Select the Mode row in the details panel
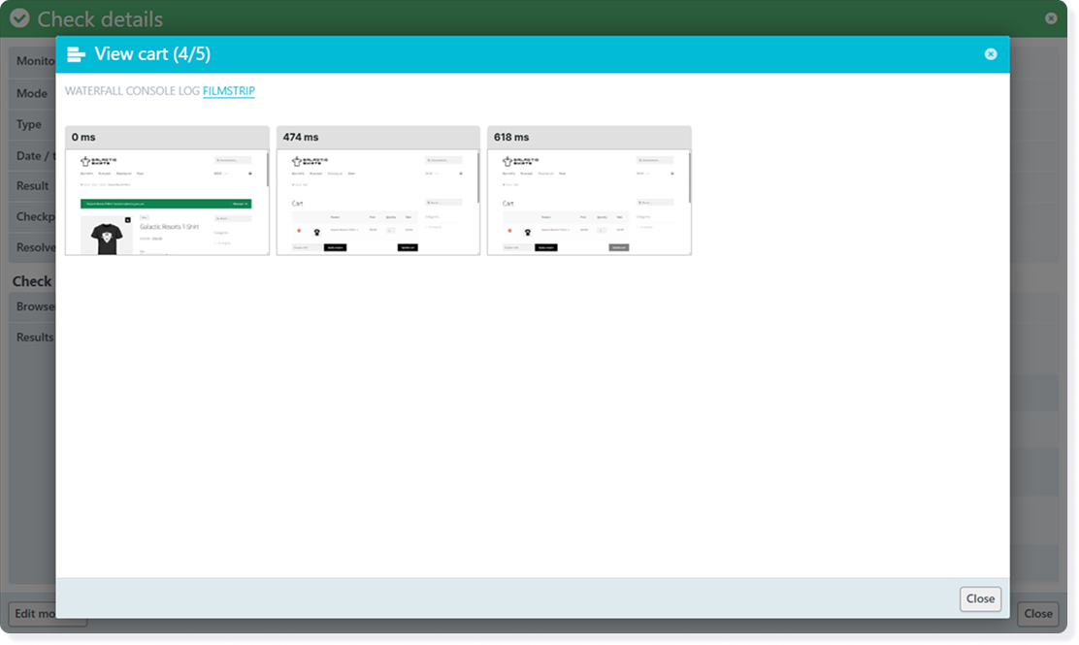The width and height of the screenshot is (1079, 645). click(31, 93)
